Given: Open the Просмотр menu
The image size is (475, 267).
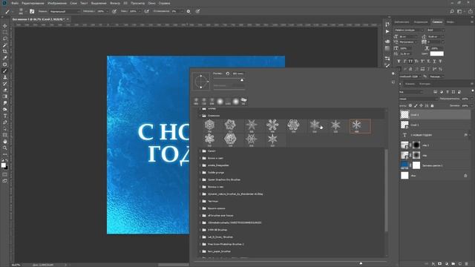Looking at the screenshot, I should (137, 3).
